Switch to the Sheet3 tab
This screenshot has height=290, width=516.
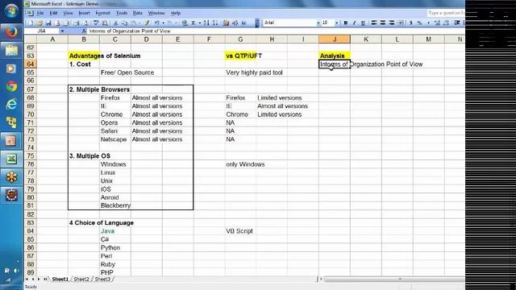coord(102,280)
